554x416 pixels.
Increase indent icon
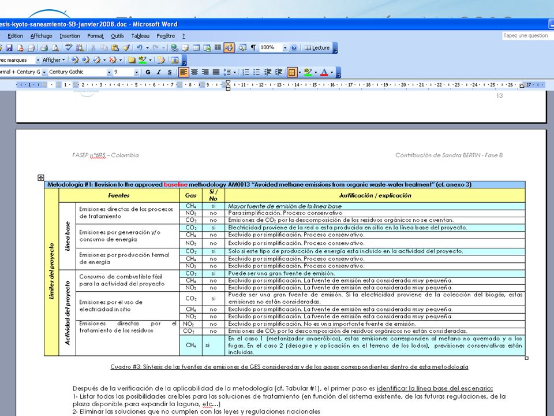[x=279, y=72]
